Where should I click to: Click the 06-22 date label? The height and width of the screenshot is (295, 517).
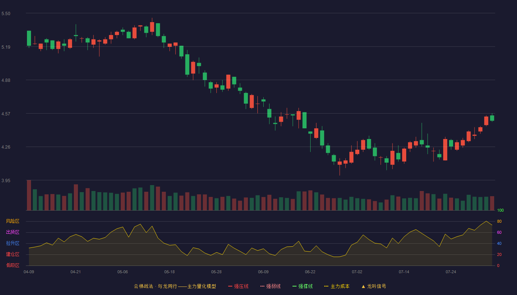coord(310,272)
